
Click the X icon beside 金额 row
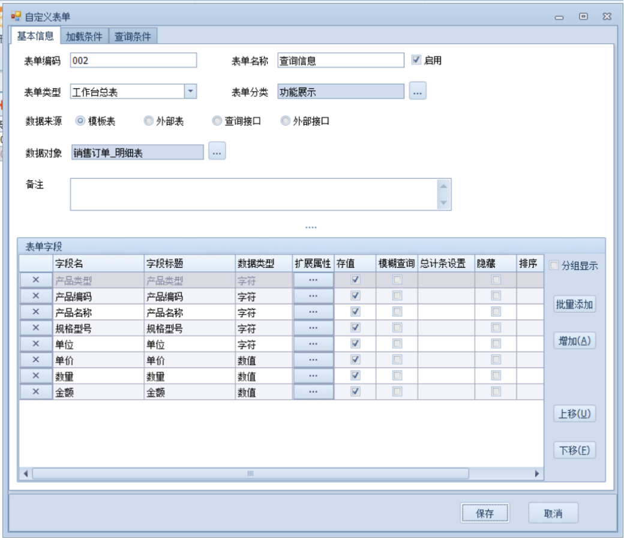pos(35,391)
